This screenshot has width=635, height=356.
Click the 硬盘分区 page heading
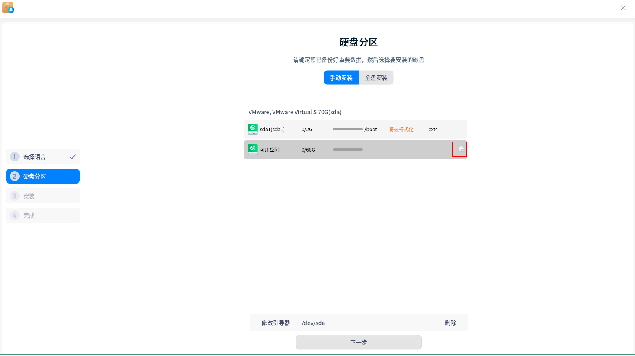click(x=359, y=42)
